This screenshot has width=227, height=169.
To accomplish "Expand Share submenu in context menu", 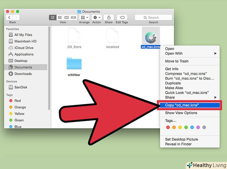I will click(190, 98).
